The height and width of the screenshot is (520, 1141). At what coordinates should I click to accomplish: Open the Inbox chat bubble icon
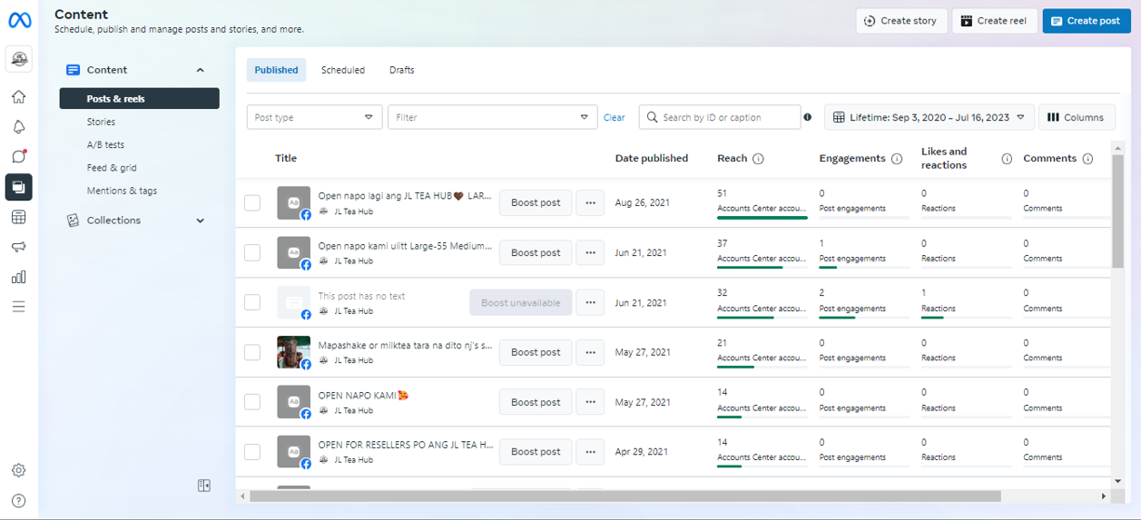(x=19, y=157)
